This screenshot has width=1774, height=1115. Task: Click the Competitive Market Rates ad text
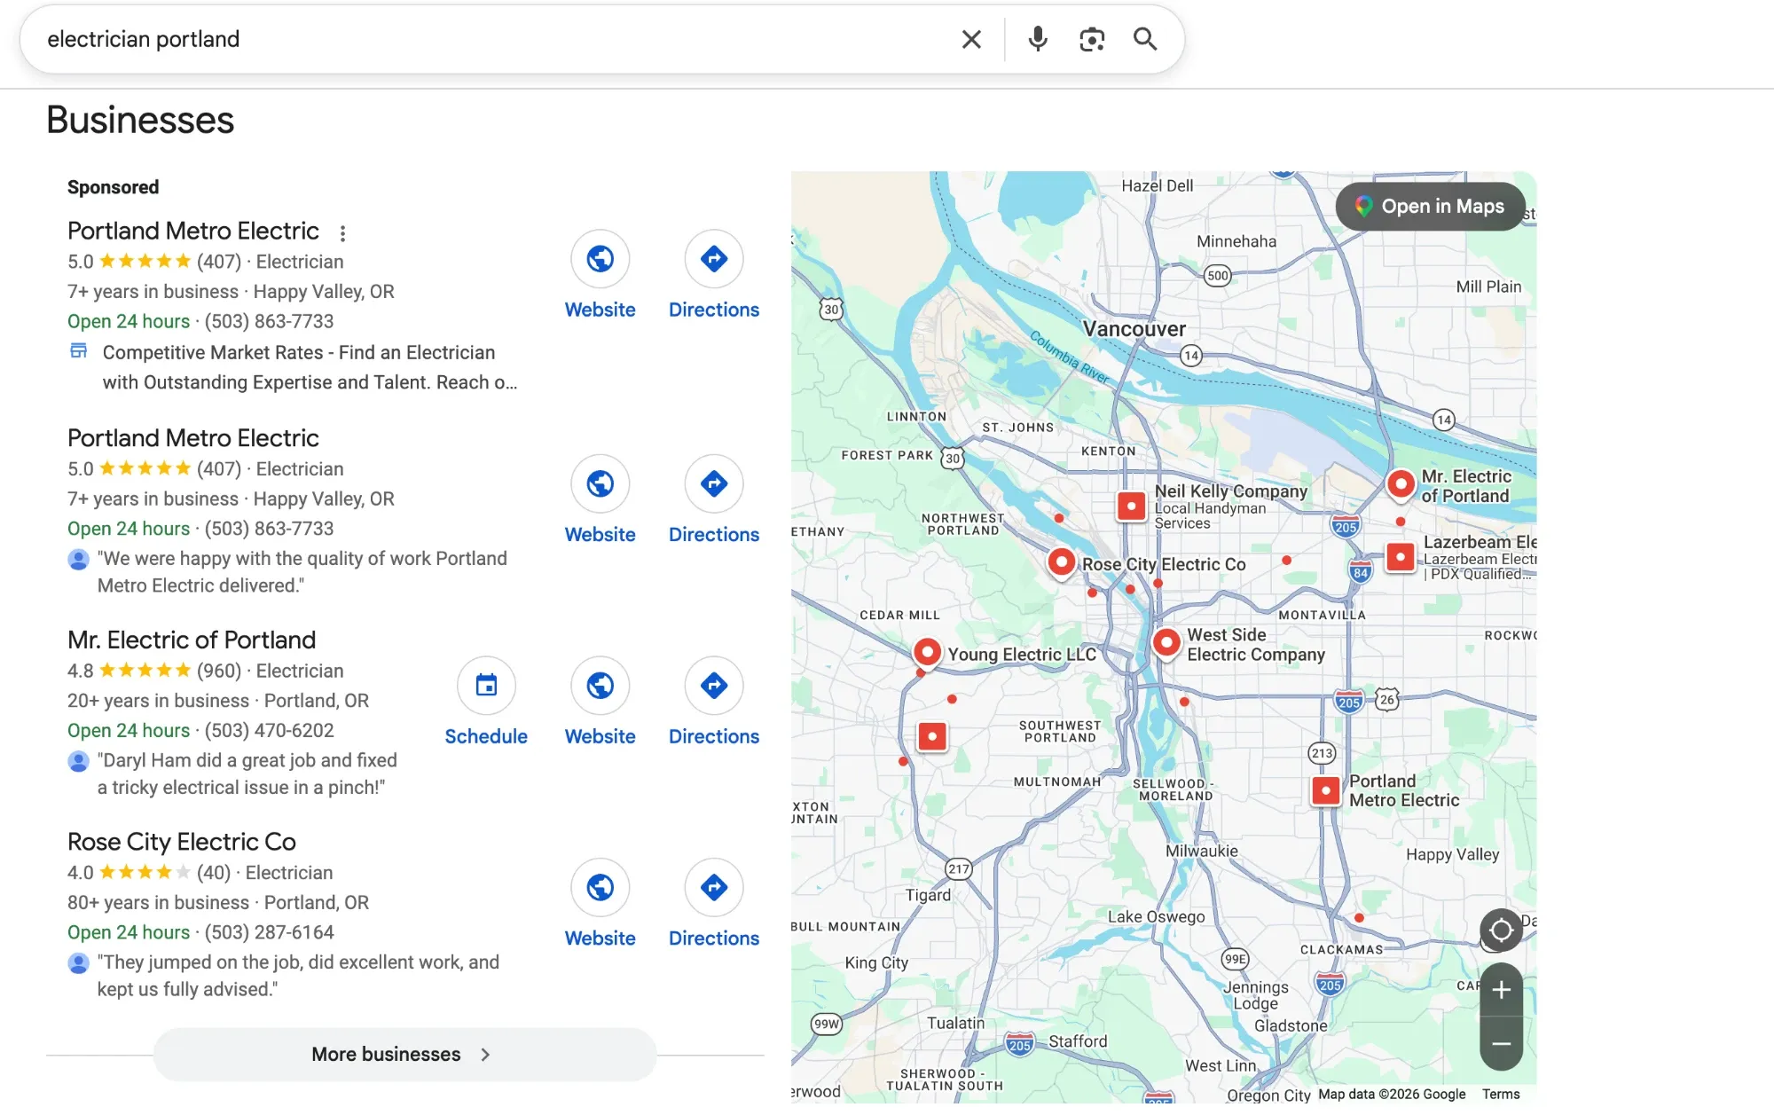coord(310,367)
